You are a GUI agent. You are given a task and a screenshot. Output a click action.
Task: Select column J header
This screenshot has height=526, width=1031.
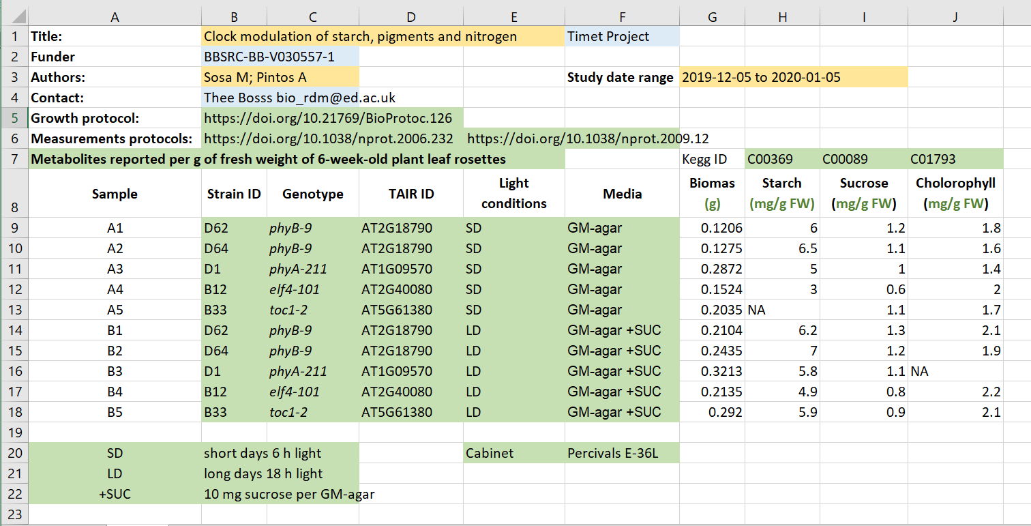point(955,17)
